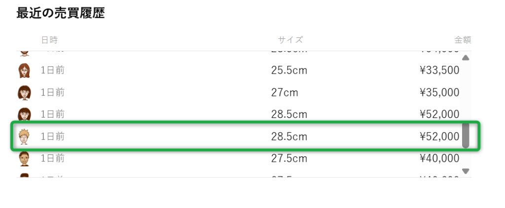Viewport: 505px width, 208px height.
Task: Select the ¥35,000 price entry
Action: tap(439, 92)
